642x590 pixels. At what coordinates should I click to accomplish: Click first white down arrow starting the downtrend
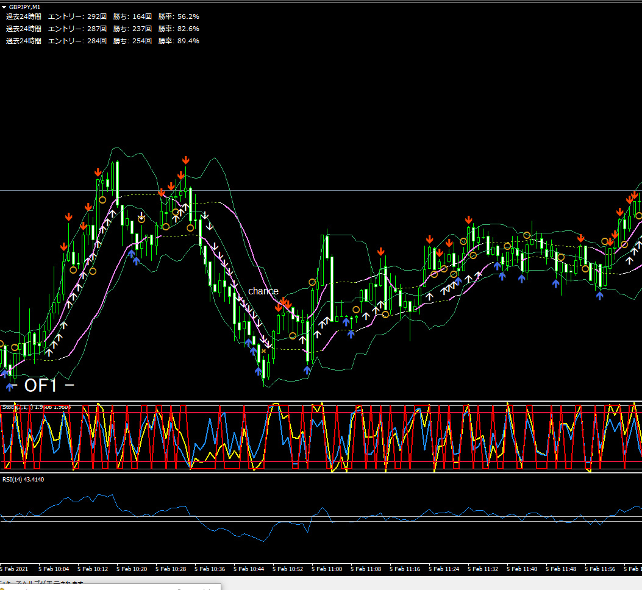coord(205,215)
